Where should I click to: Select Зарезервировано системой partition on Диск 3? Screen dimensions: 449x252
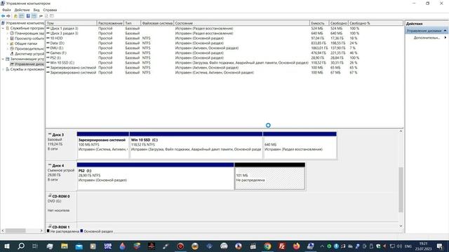103,146
